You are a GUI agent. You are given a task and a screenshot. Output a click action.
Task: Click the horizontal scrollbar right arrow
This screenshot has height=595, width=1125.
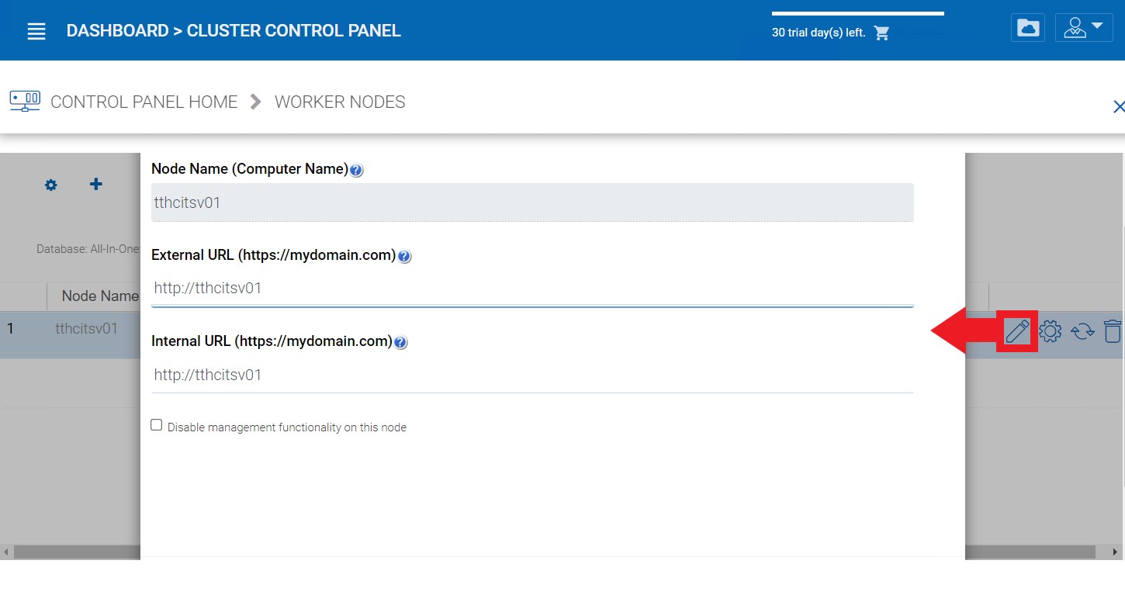(x=1116, y=552)
